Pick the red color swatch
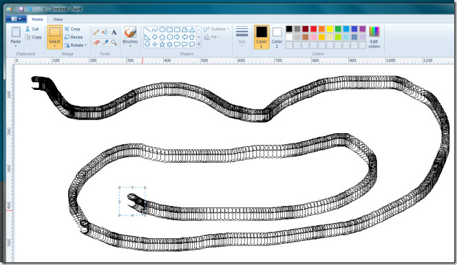Screen dimensions: 457x265 click(x=314, y=29)
